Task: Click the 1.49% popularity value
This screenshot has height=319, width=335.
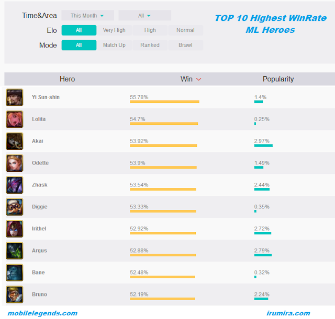Action: (262, 163)
